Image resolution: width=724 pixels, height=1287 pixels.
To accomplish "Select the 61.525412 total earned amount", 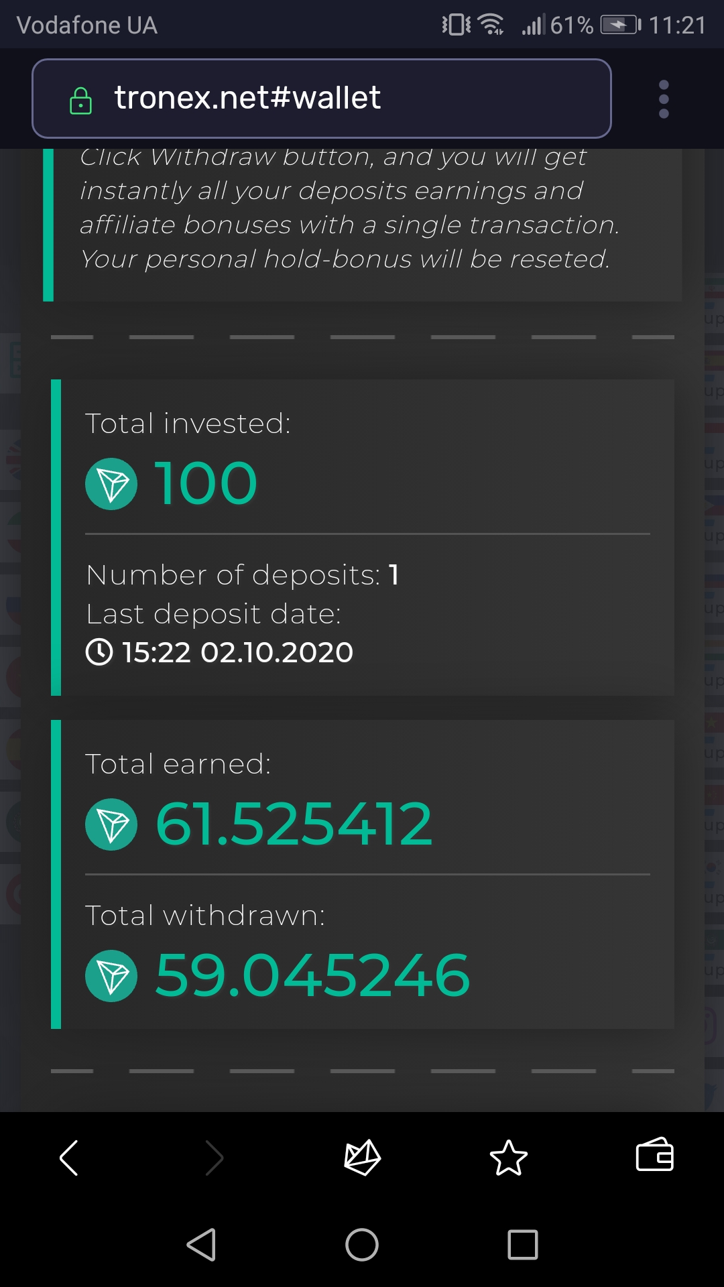I will 294,824.
